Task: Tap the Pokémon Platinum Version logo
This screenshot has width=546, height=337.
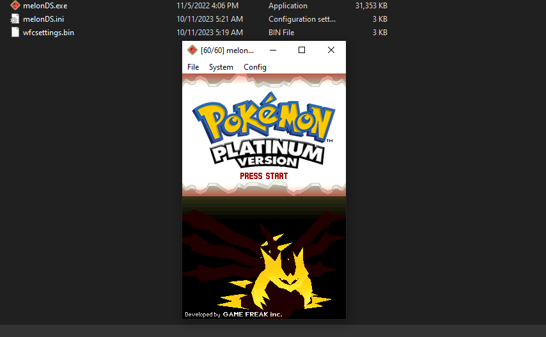Action: [263, 130]
